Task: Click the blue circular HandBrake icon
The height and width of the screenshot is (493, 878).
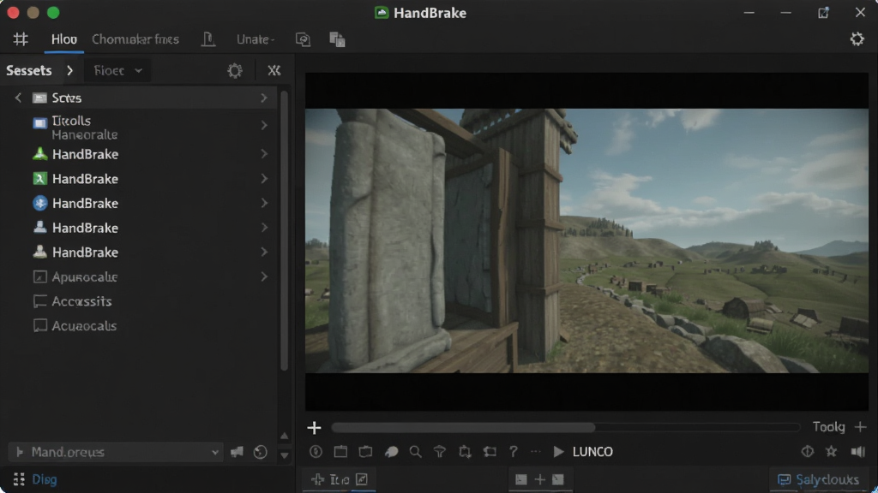Action: [x=39, y=203]
